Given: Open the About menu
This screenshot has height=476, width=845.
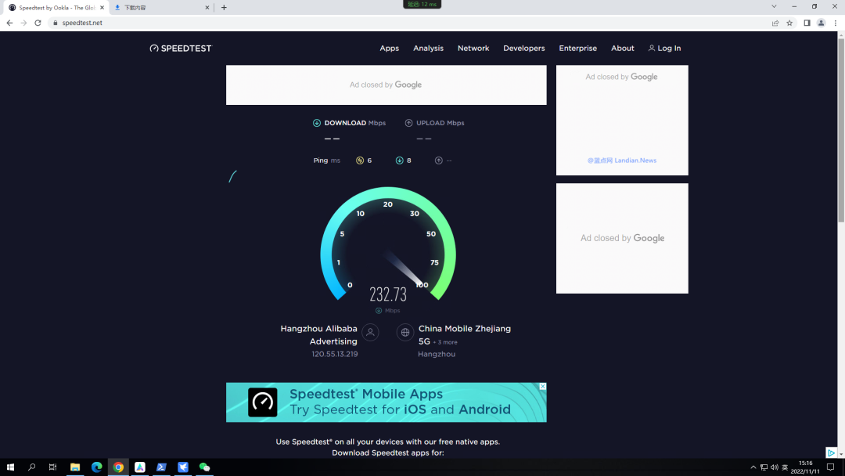Looking at the screenshot, I should 623,48.
